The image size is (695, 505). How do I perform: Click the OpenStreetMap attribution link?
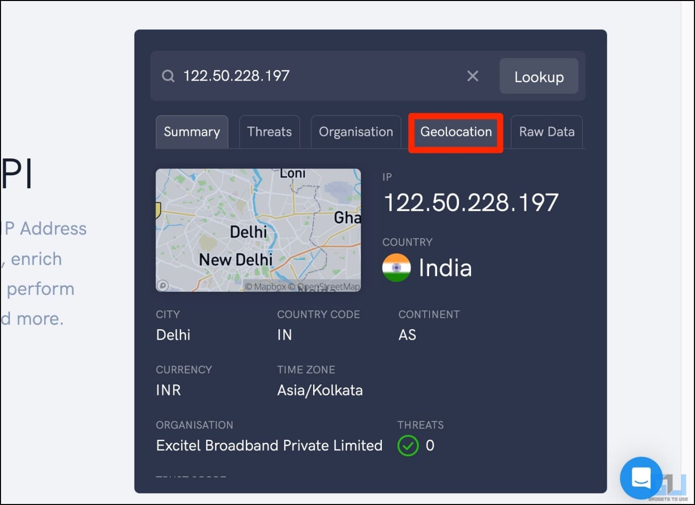(324, 287)
